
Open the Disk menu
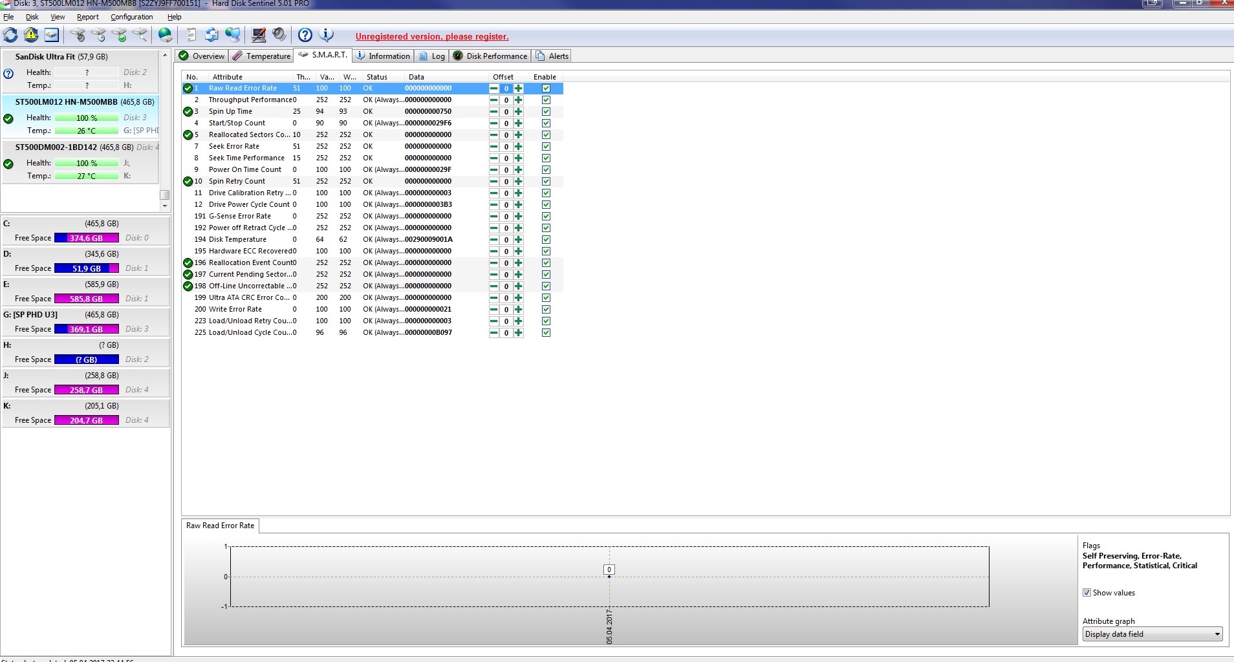point(32,17)
